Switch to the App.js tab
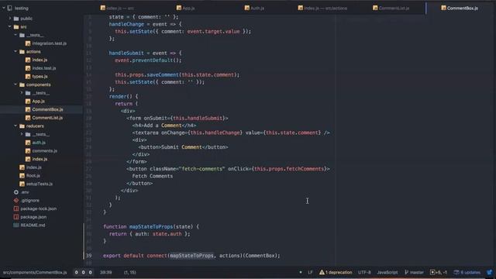 tap(186, 8)
